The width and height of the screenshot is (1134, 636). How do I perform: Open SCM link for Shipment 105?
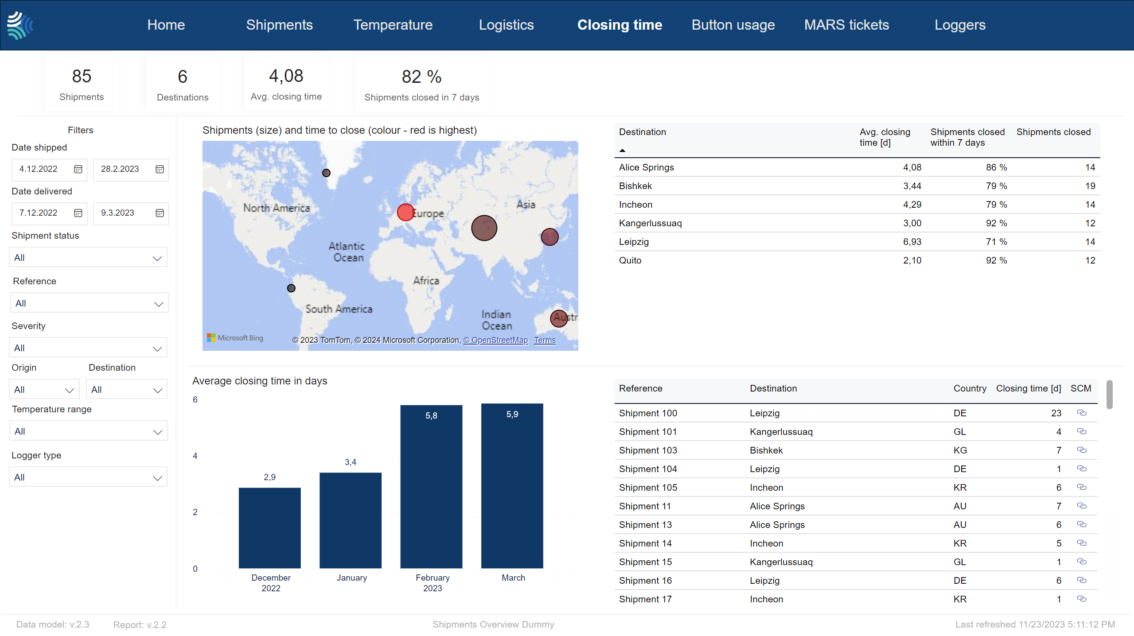click(1081, 487)
